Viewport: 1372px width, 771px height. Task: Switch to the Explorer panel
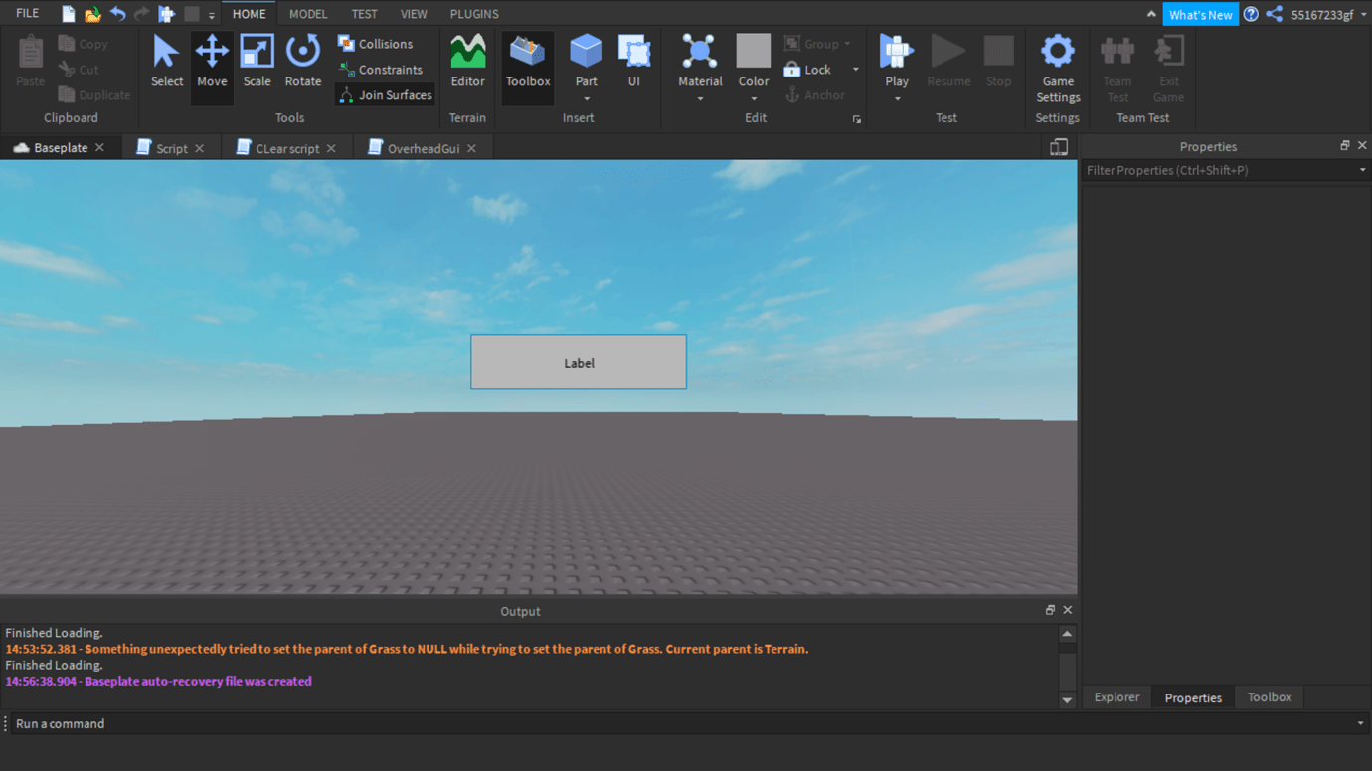pos(1116,696)
